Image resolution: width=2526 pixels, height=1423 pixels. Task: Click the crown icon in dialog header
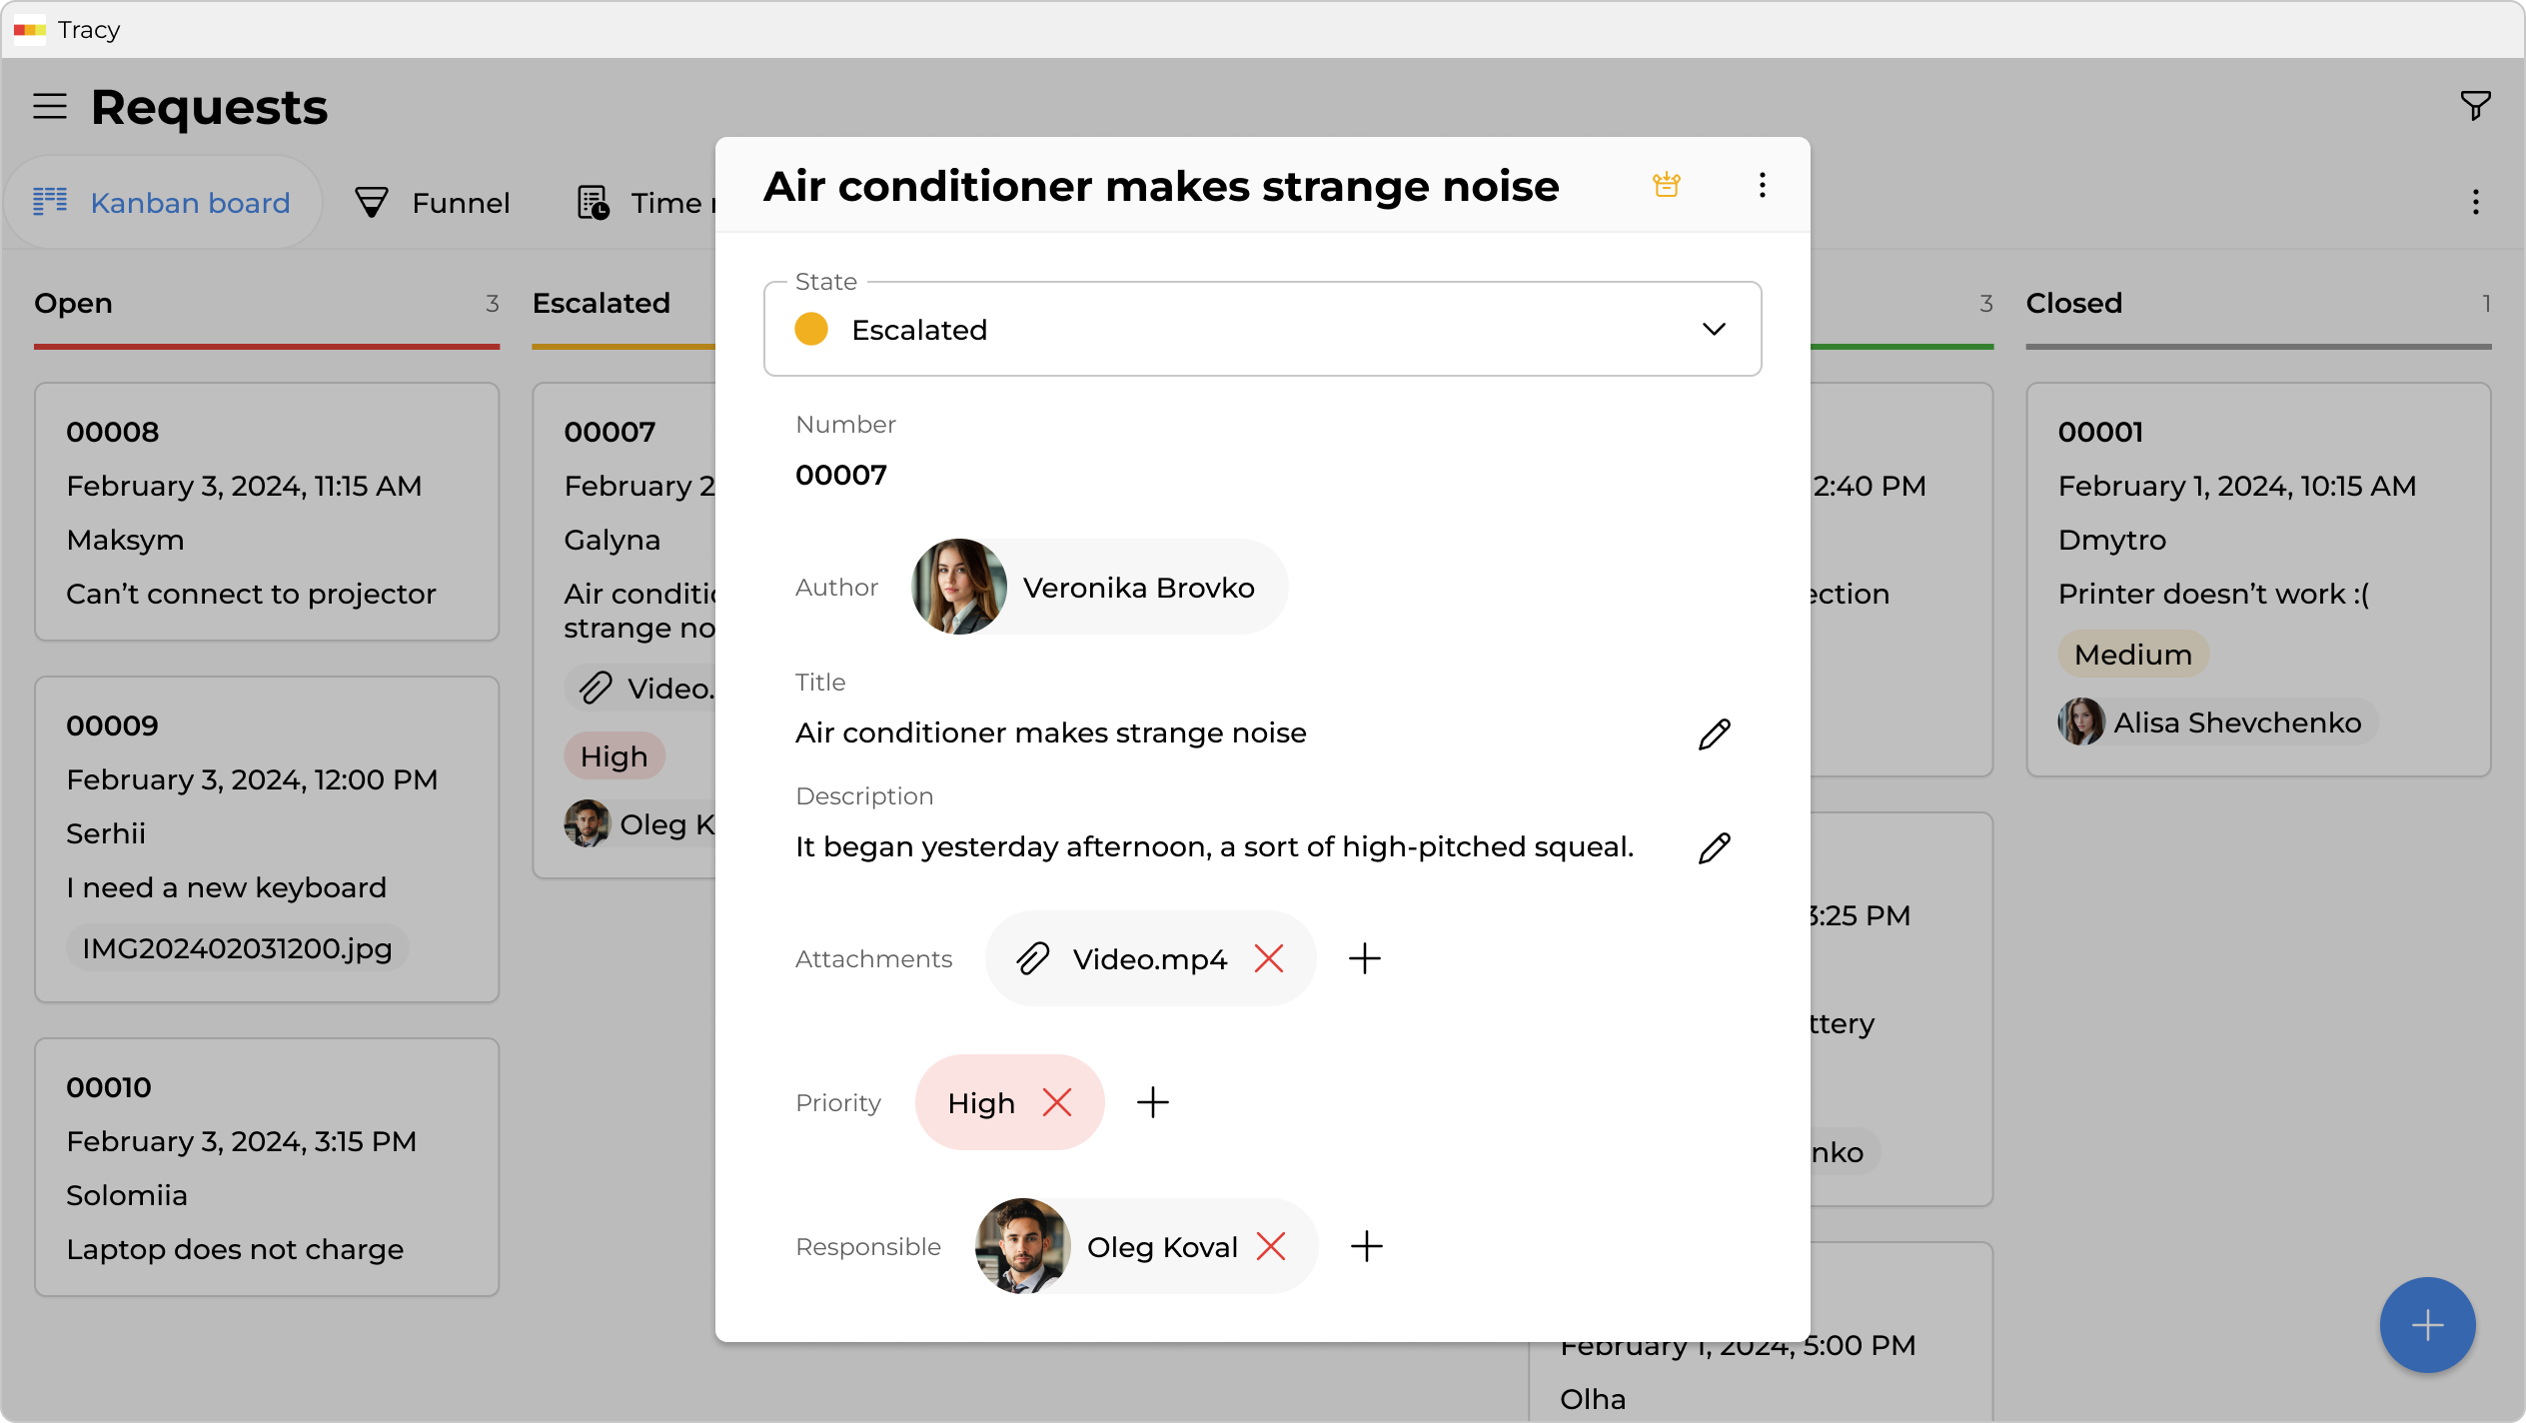tap(1666, 185)
